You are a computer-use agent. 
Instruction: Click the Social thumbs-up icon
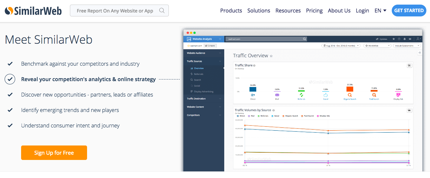(x=325, y=95)
